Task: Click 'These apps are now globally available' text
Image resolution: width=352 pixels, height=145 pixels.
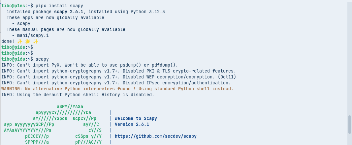Action: coord(55,18)
